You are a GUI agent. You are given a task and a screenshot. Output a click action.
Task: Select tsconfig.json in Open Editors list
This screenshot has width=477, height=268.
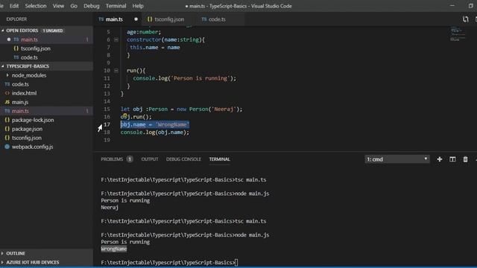[36, 48]
